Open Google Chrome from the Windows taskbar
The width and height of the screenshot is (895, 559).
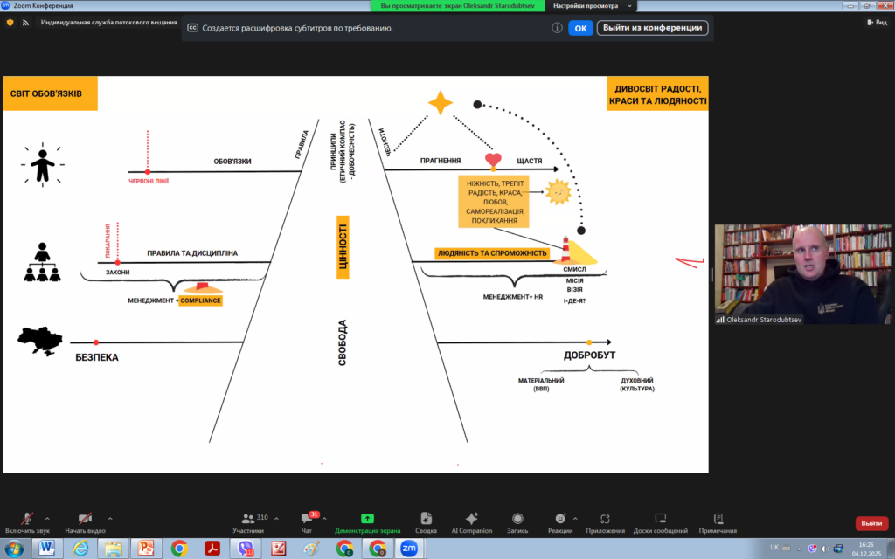click(179, 548)
